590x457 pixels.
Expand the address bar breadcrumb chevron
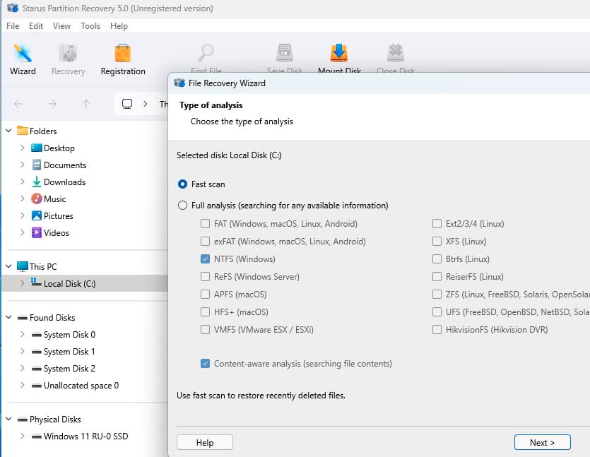(x=146, y=104)
